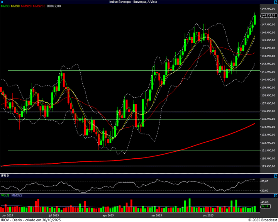Select the IFR 9 indicator title
Screen dimensions: 278x222
coord(5,176)
